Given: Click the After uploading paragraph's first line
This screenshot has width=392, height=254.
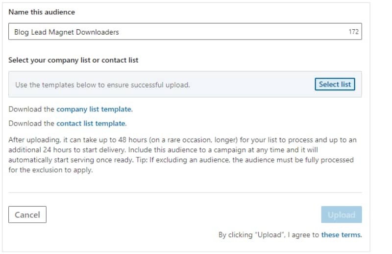Looking at the screenshot, I should coord(182,140).
